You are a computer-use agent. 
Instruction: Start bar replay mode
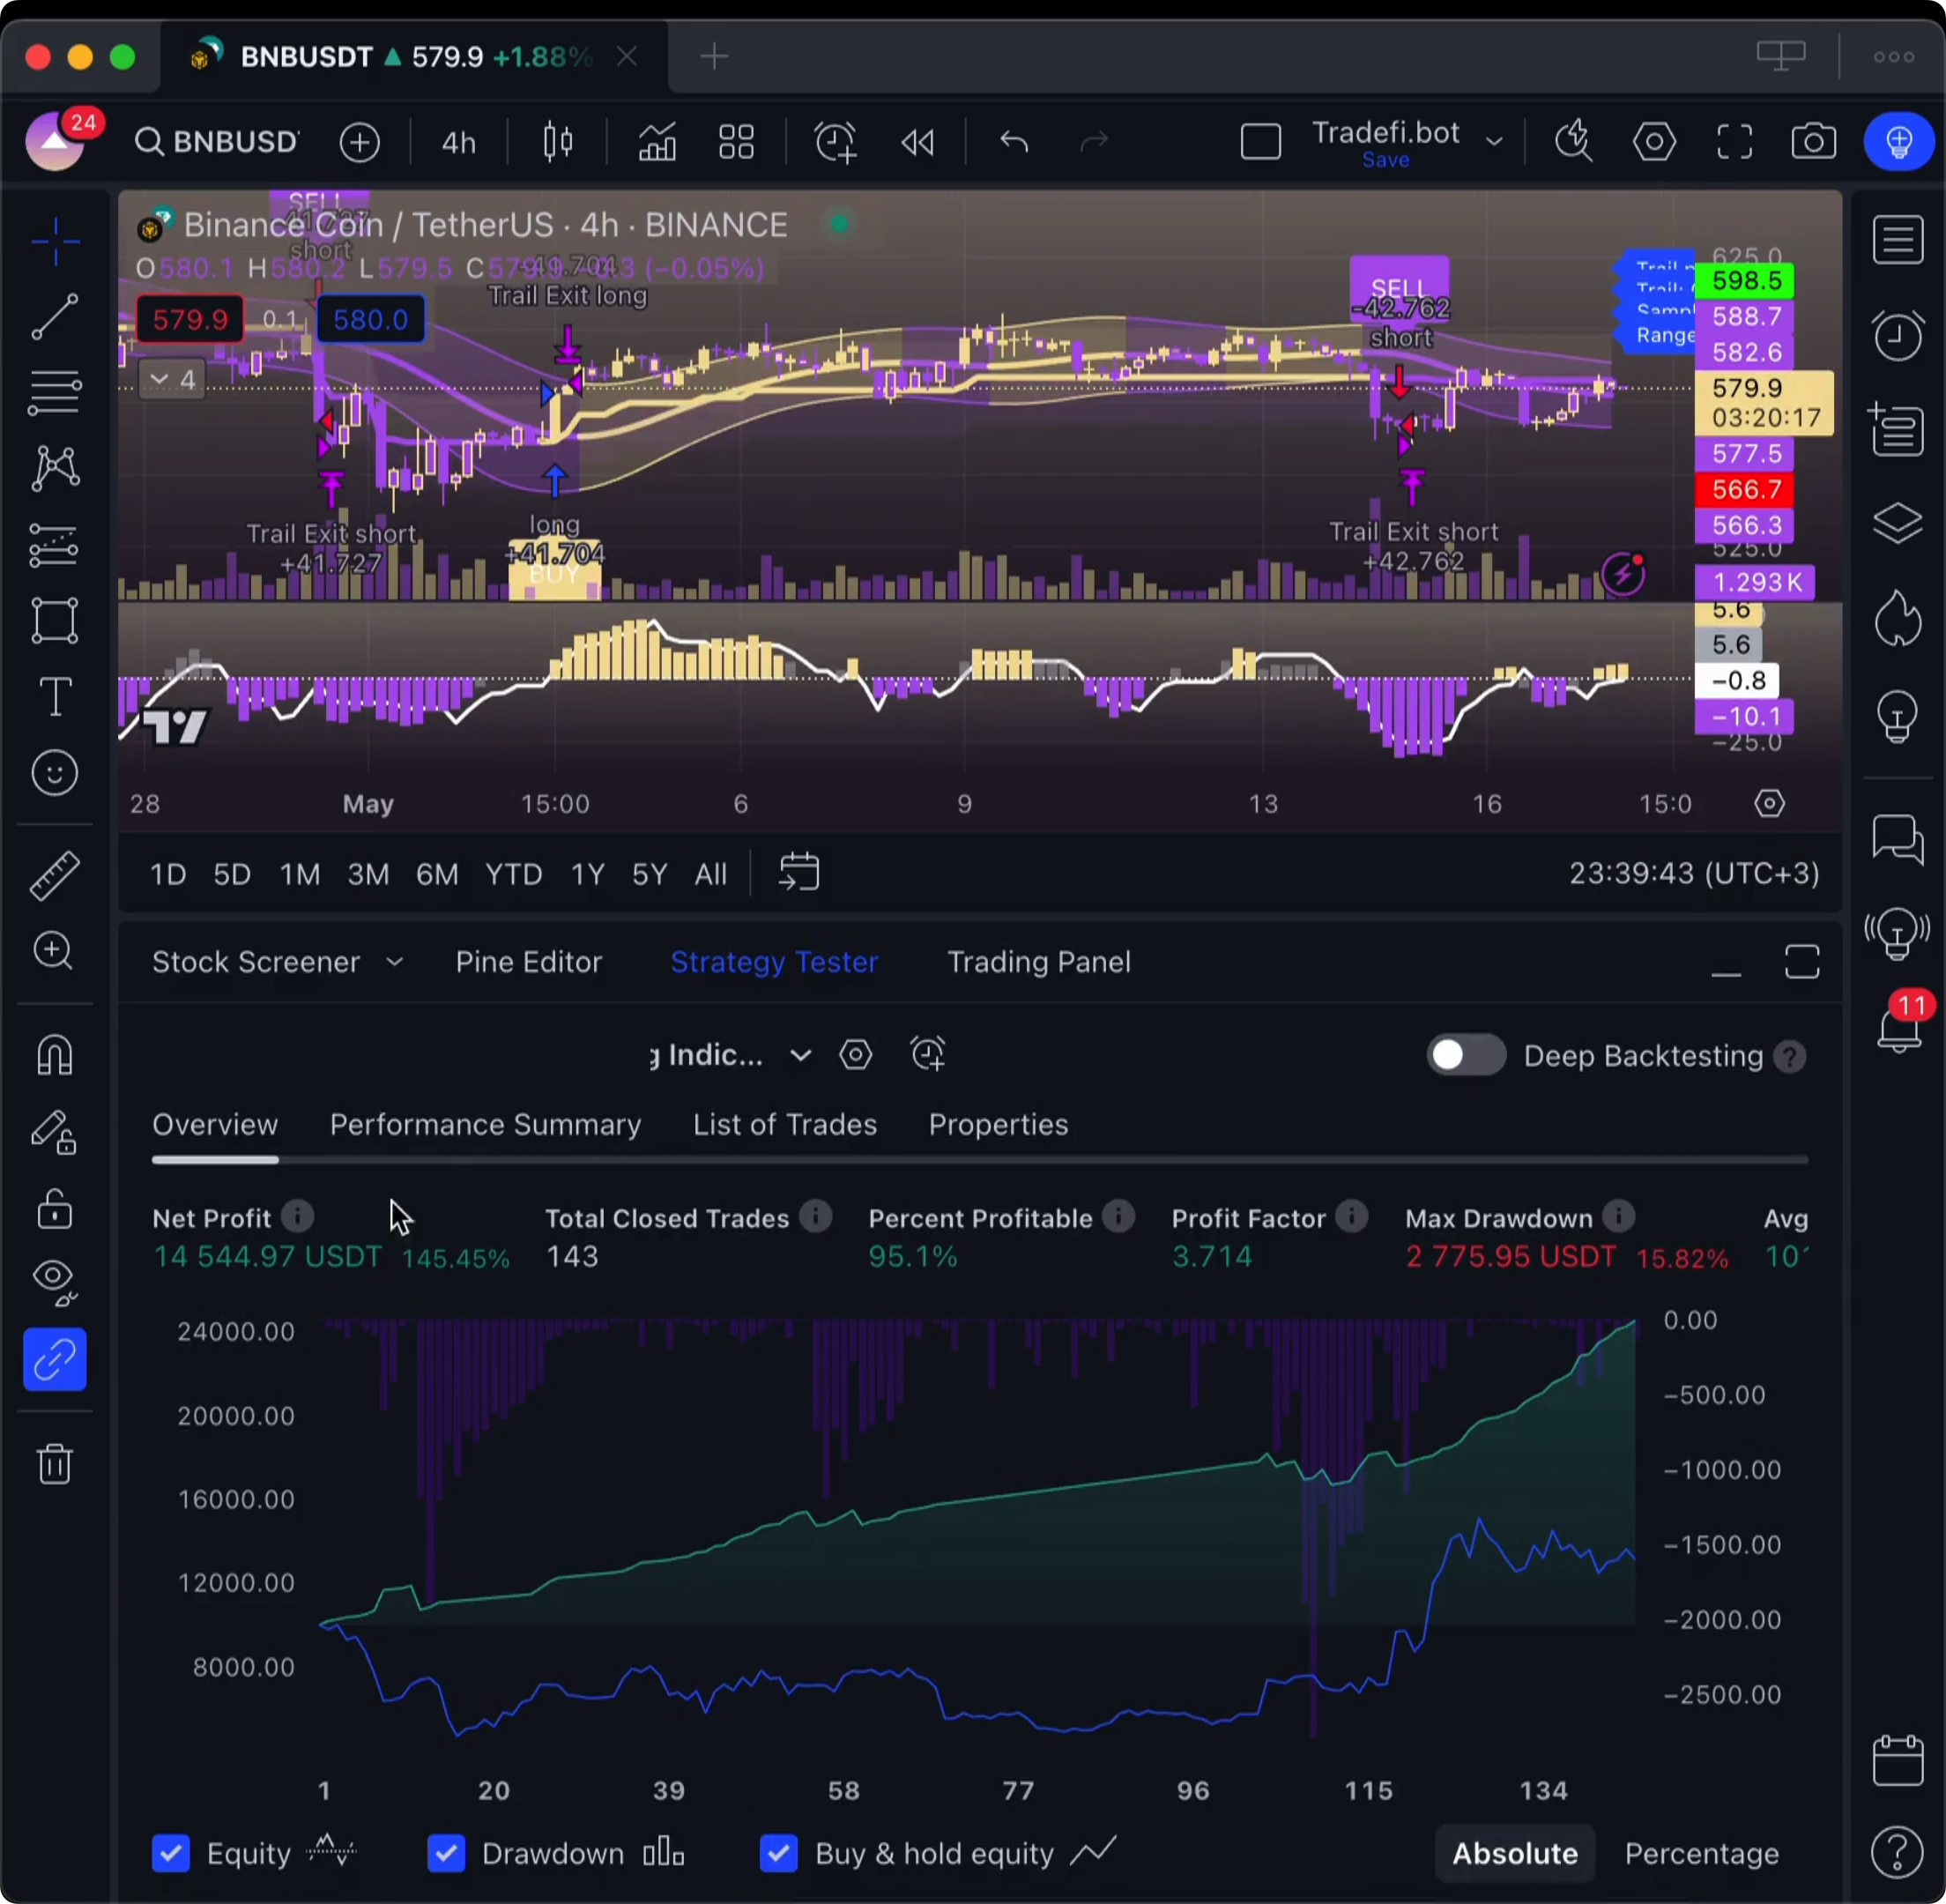917,142
